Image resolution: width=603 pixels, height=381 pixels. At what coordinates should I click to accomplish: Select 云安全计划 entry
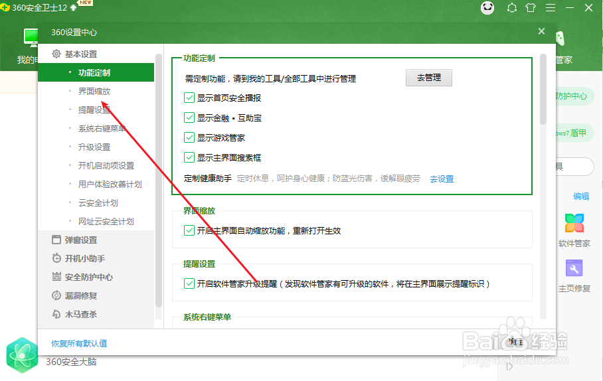tap(98, 203)
